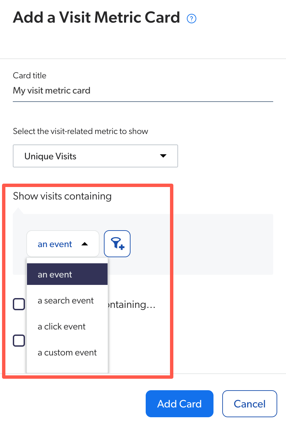Screen dimensions: 286x426
Task: Click the Unique Visits dropdown caret
Action: 163,156
